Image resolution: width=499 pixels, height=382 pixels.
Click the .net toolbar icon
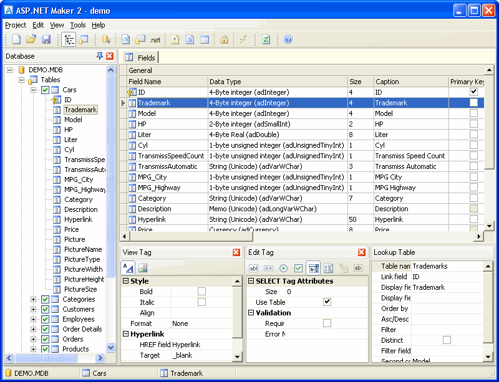click(x=155, y=40)
